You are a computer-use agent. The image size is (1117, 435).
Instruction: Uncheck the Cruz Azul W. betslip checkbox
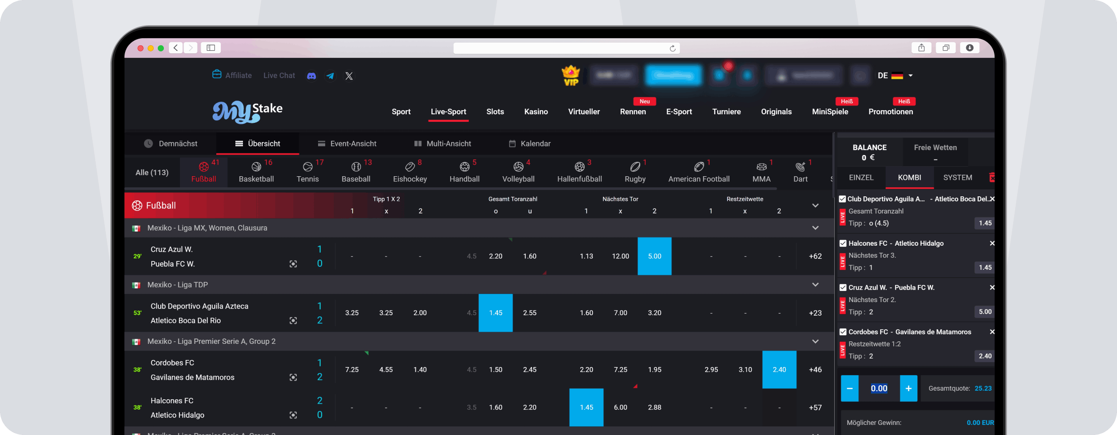point(842,287)
